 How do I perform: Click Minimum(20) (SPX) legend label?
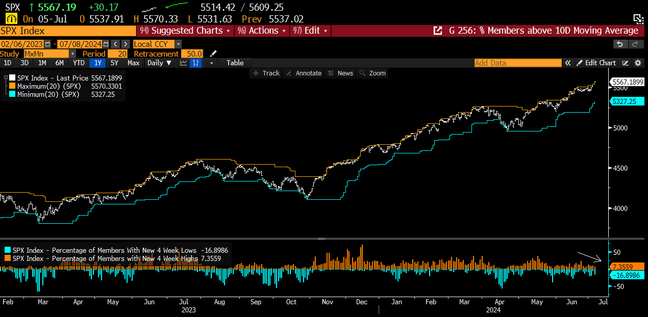pyautogui.click(x=48, y=94)
